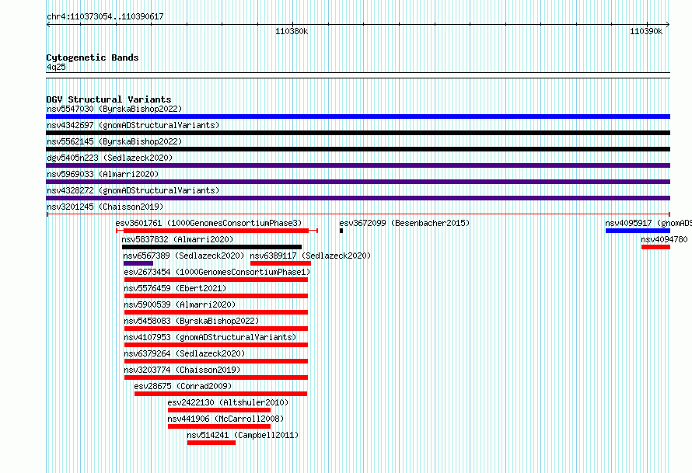Click the nsv4094780 variant label
The image size is (692, 473).
coord(664,239)
